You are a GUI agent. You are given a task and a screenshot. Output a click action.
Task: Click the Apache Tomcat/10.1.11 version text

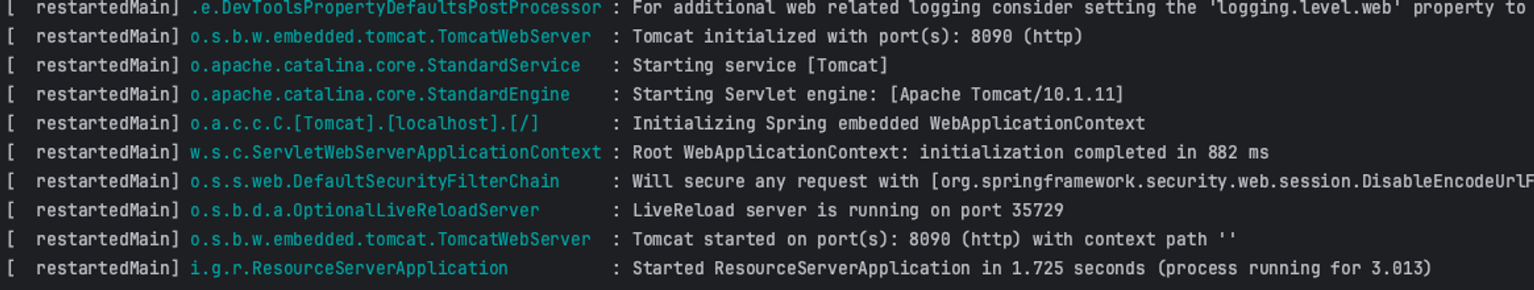(x=1006, y=94)
